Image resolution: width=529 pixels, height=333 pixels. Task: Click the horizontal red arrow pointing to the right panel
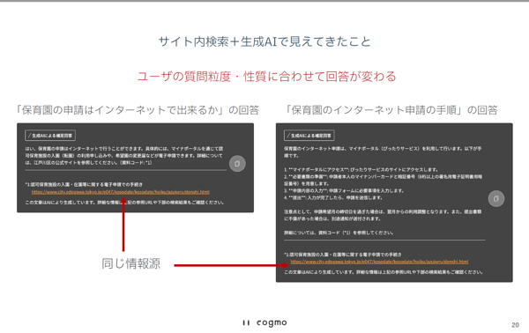pos(231,265)
